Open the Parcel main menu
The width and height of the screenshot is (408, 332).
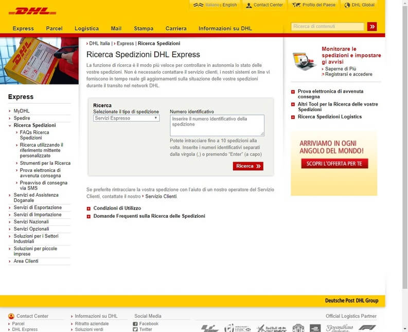click(x=54, y=29)
